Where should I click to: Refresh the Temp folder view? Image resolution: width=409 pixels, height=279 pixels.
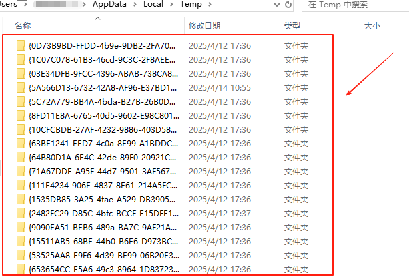click(x=288, y=5)
